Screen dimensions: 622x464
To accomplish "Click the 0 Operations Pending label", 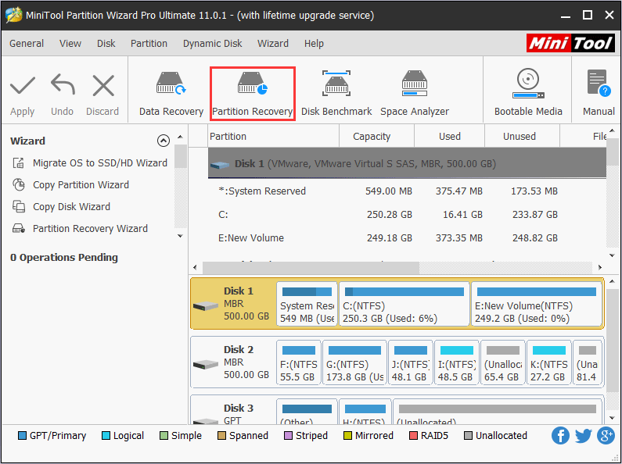I will click(x=64, y=257).
